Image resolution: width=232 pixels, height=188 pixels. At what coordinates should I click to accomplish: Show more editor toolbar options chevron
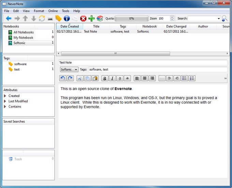[x=225, y=78]
